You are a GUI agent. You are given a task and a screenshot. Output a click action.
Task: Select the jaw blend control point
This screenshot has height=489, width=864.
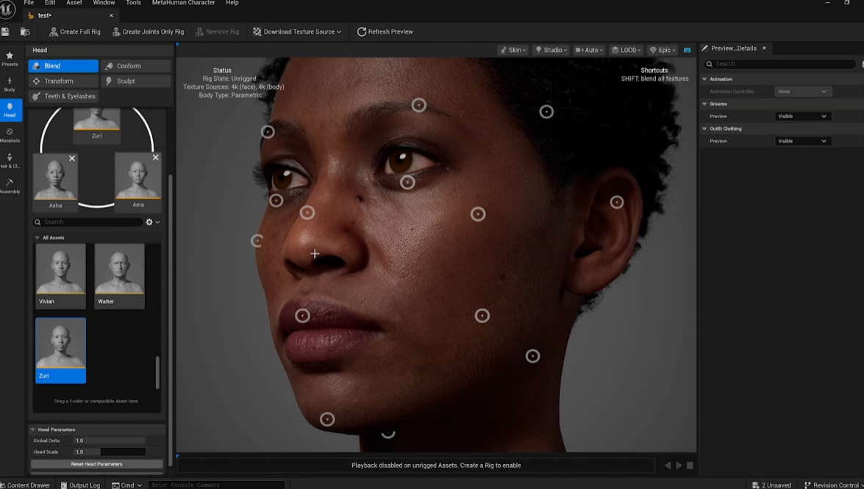tap(532, 356)
